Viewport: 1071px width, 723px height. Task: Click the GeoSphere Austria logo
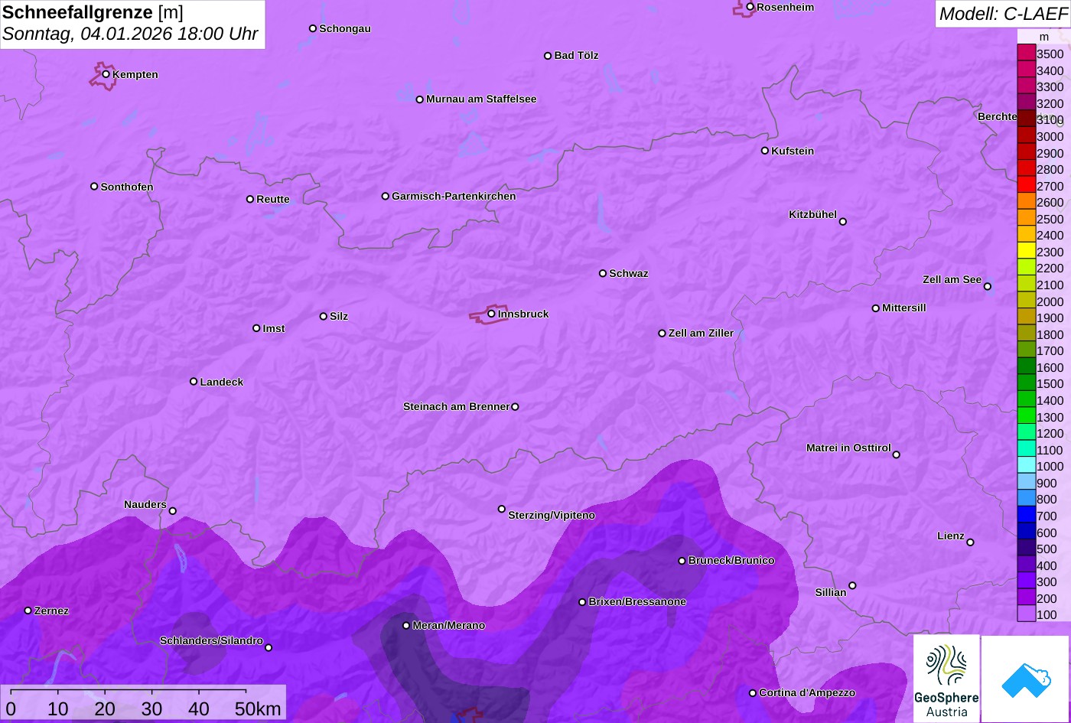coord(946,679)
